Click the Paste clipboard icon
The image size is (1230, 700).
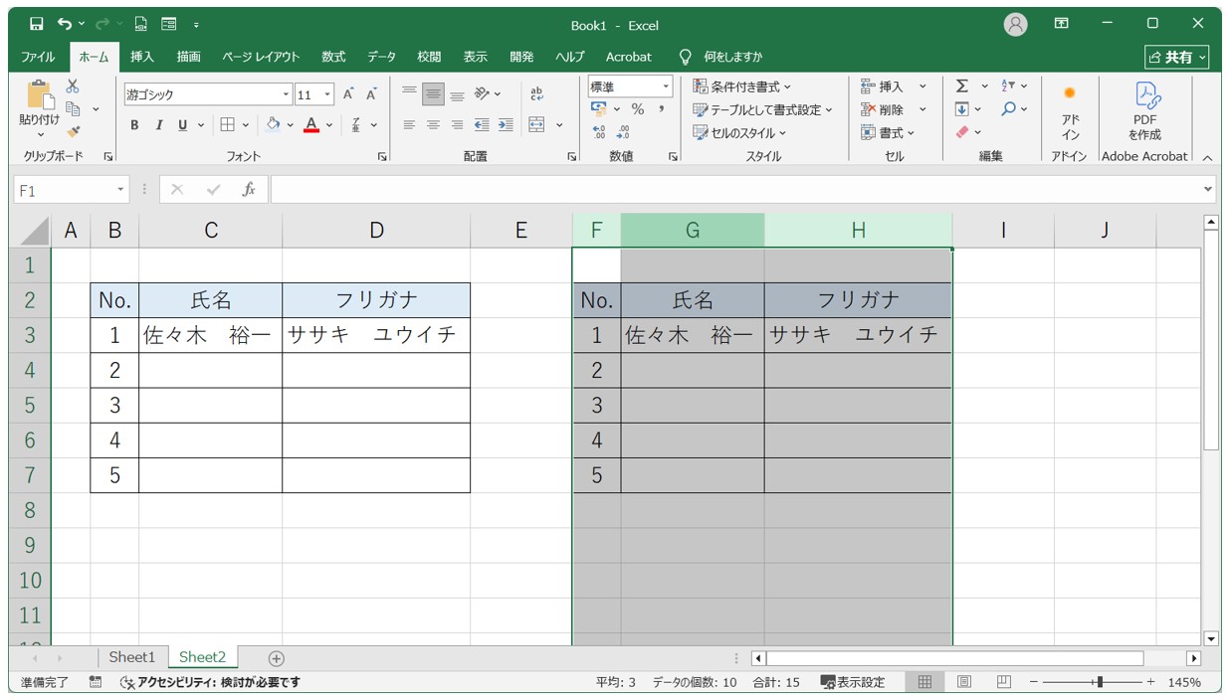(x=40, y=96)
